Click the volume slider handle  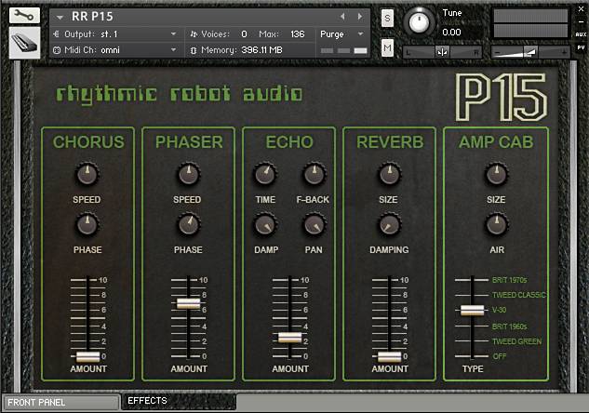(x=530, y=52)
